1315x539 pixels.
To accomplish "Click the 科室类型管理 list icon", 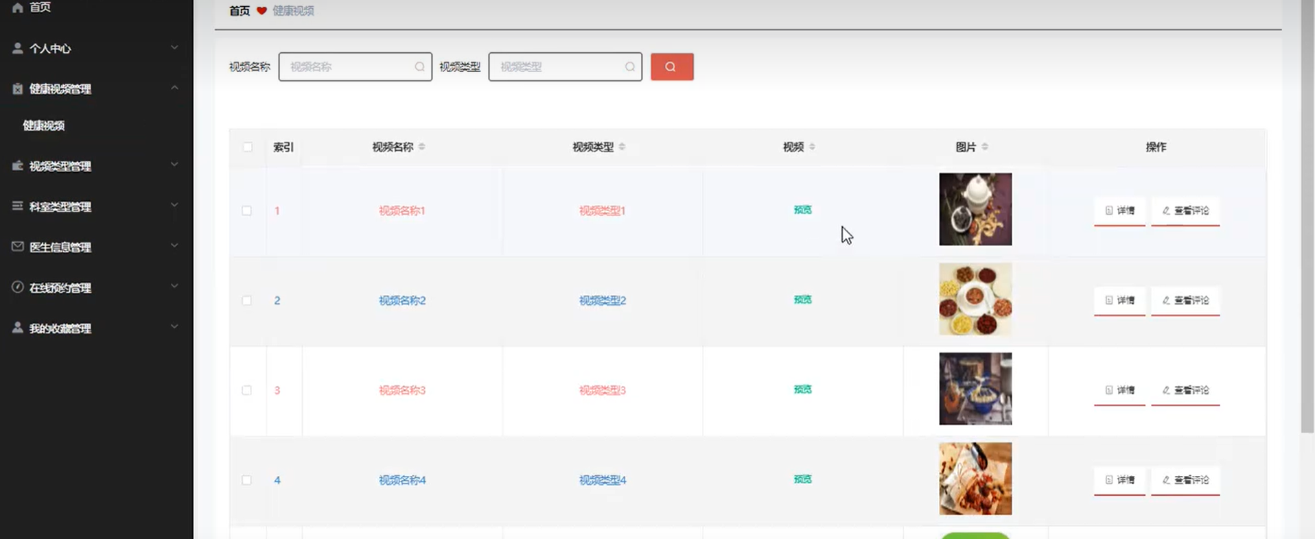I will [x=18, y=206].
